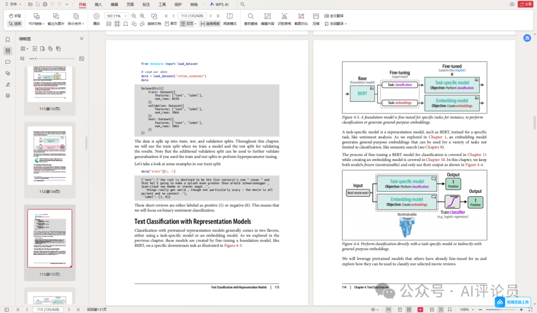Follow the Chapter 11 link
Viewport: 537px width, 313px height.
[477, 155]
